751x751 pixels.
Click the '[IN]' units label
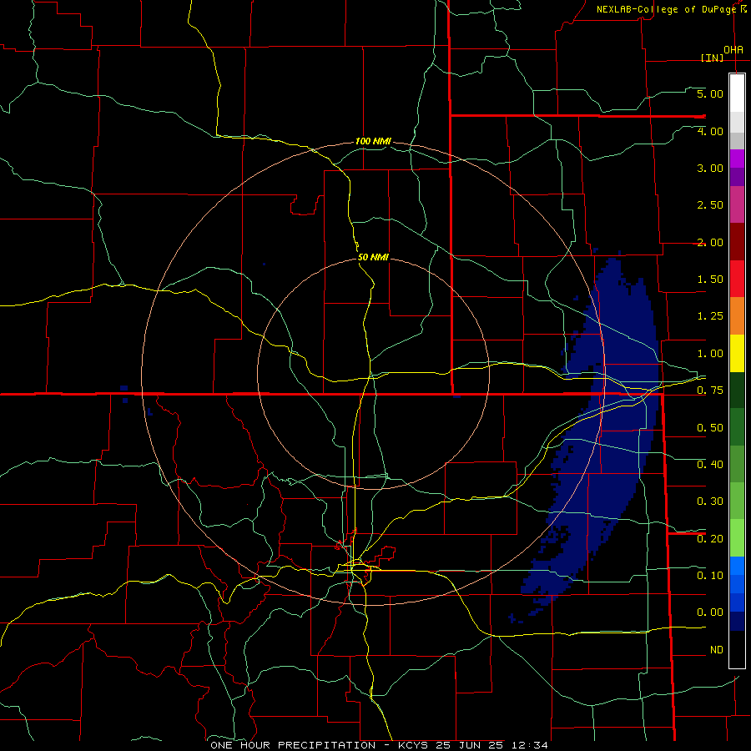713,58
